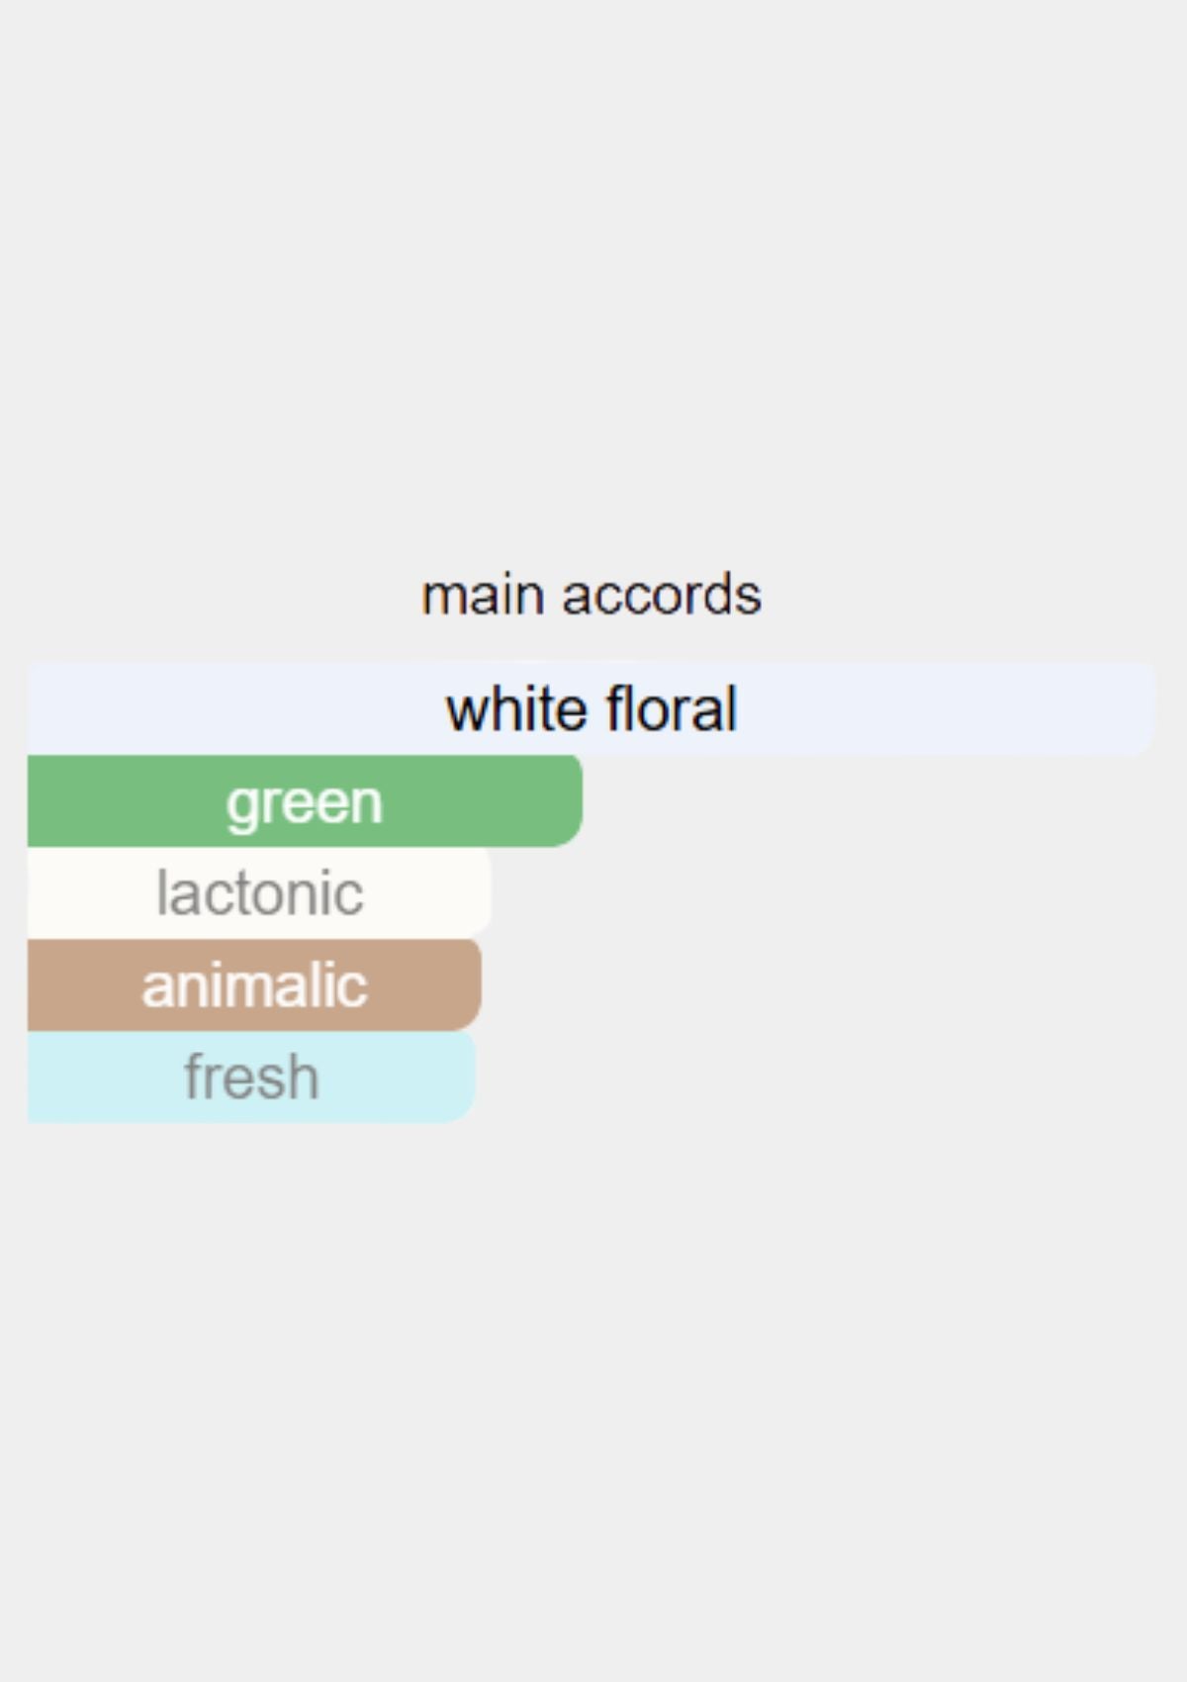Screen dimensions: 1187x1682
Task: Click the word "main" in the heading
Action: [x=483, y=596]
